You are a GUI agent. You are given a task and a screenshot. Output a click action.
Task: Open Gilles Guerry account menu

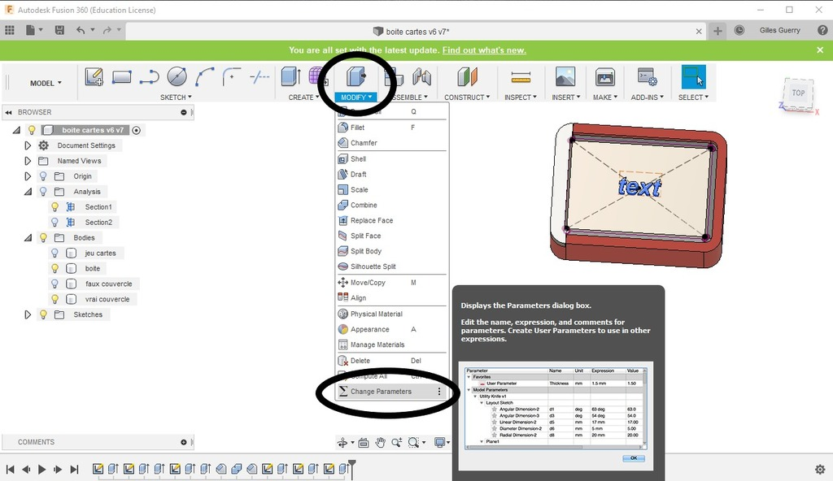[779, 30]
